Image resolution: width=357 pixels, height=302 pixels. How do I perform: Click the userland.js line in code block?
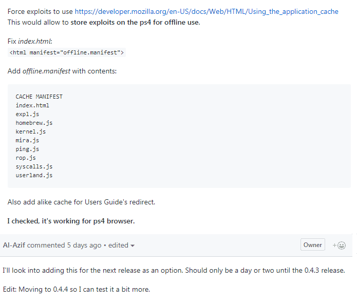[x=34, y=175]
